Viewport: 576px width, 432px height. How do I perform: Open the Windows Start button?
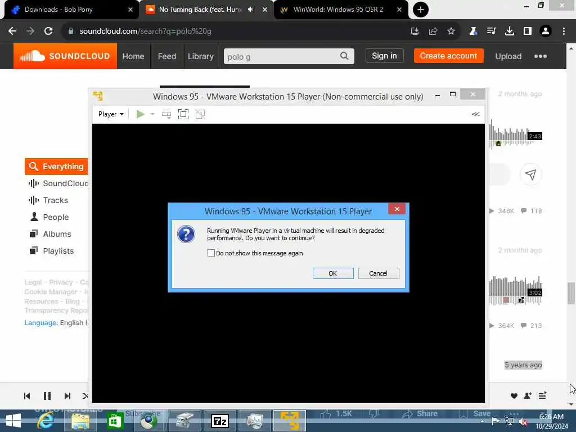click(x=13, y=421)
